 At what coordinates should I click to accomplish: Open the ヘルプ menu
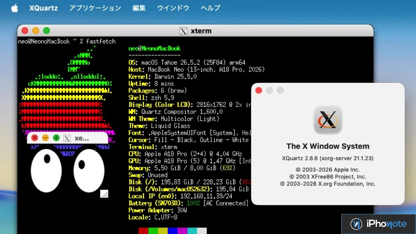pyautogui.click(x=211, y=8)
